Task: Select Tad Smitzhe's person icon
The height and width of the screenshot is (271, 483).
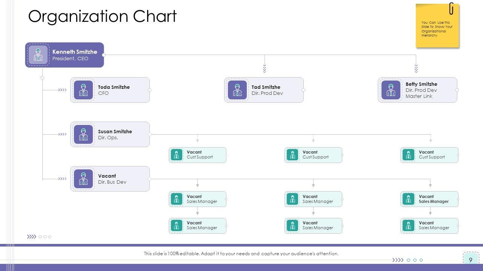Action: [x=237, y=90]
